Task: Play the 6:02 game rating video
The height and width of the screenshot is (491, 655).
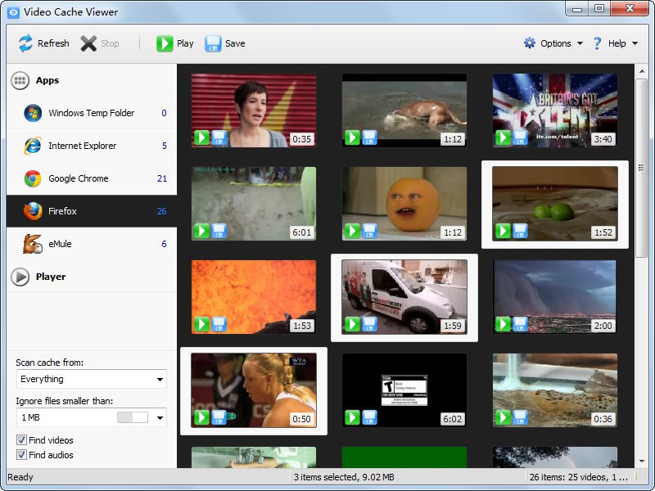Action: (x=353, y=417)
